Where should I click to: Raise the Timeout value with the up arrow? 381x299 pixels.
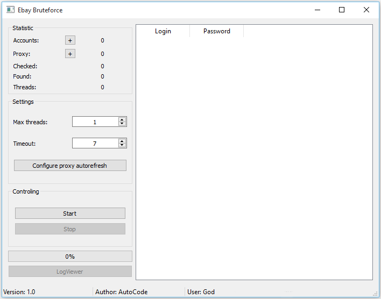pyautogui.click(x=122, y=141)
